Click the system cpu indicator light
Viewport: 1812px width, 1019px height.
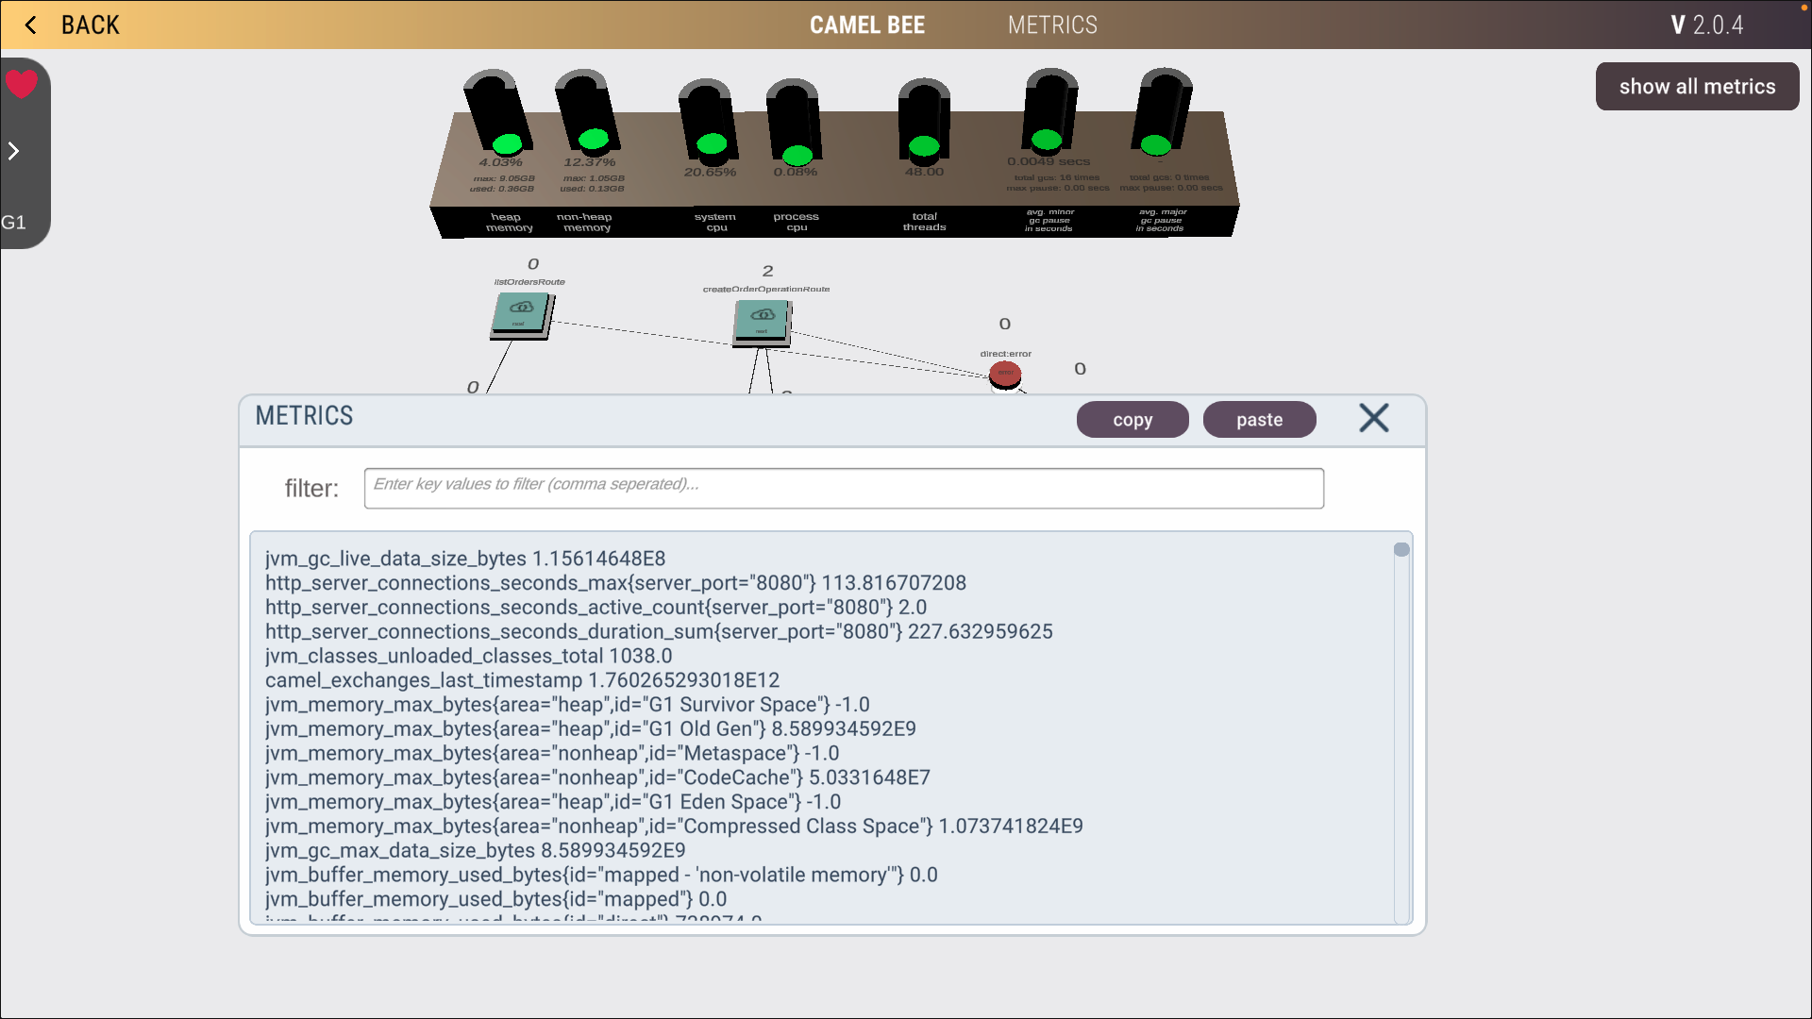tap(711, 143)
